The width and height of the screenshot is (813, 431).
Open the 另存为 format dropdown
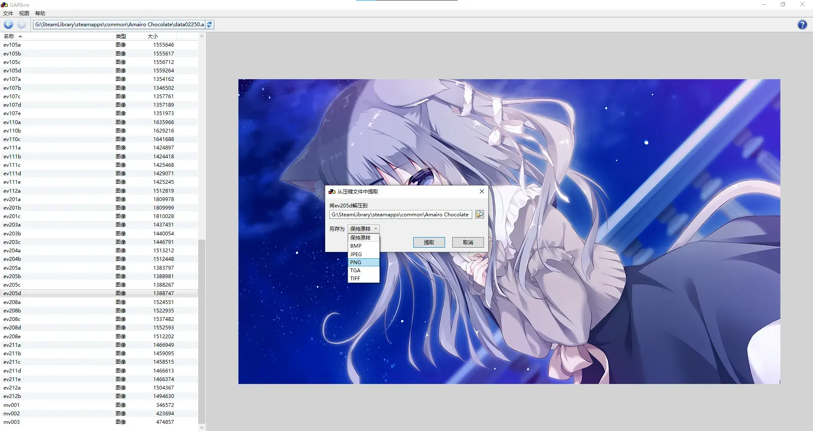pos(363,229)
